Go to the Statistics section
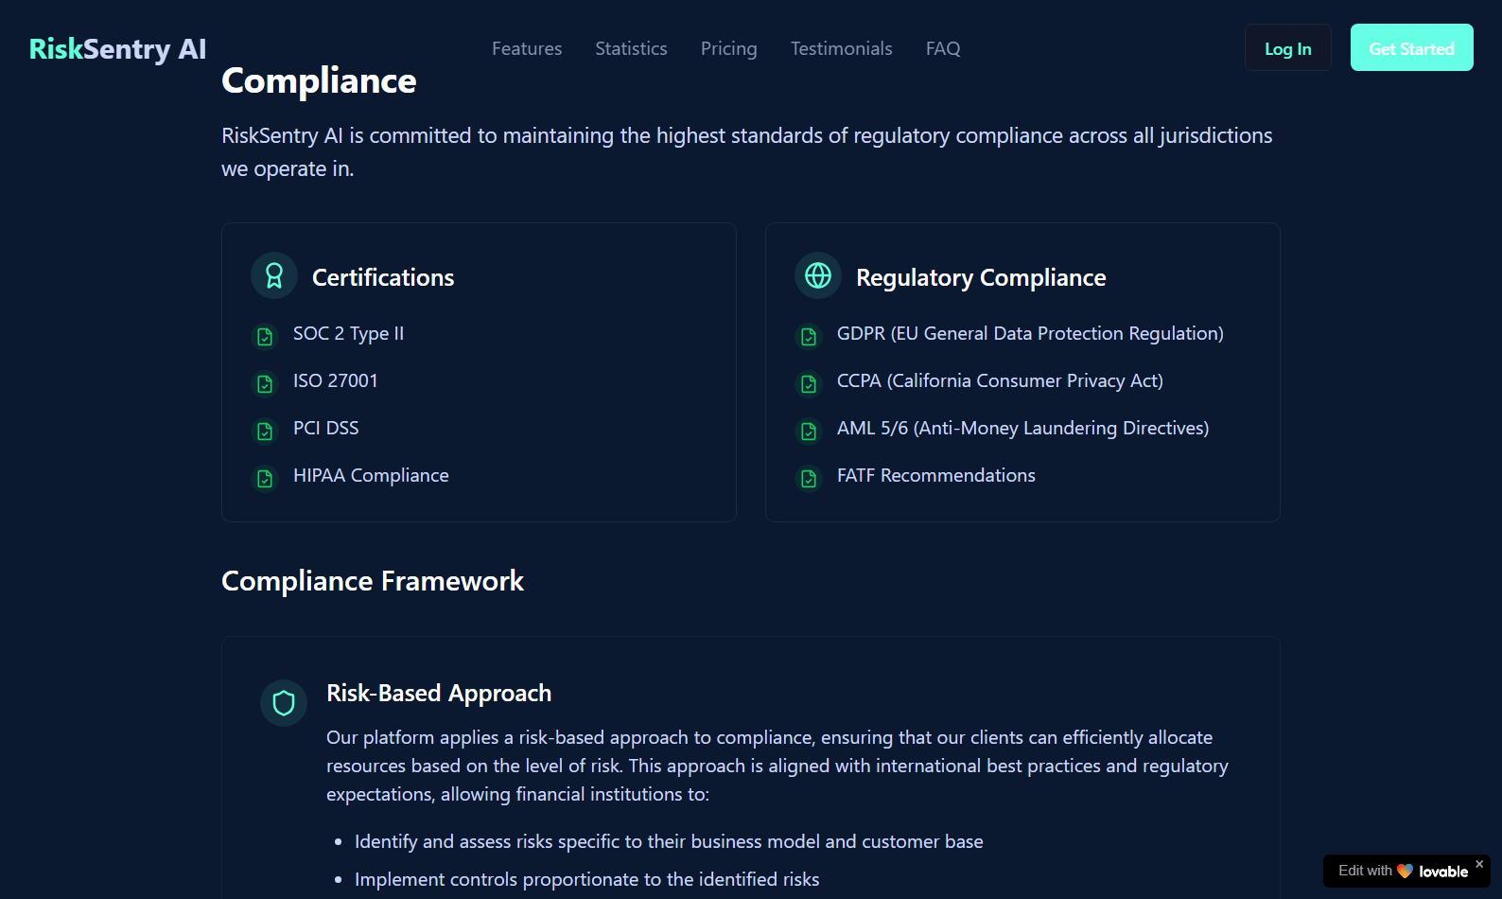The image size is (1502, 899). coord(631,48)
